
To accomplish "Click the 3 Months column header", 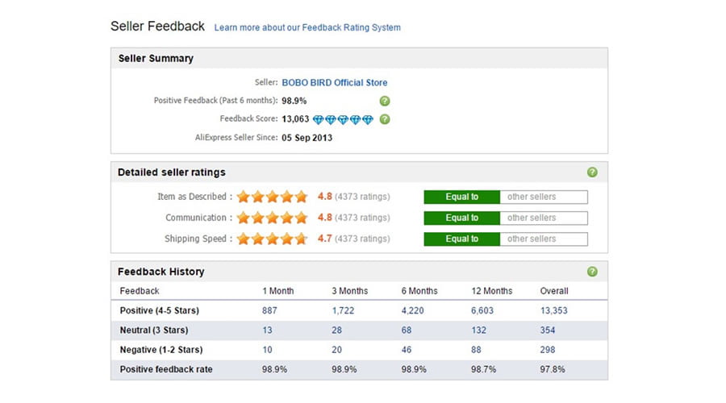I will (349, 291).
